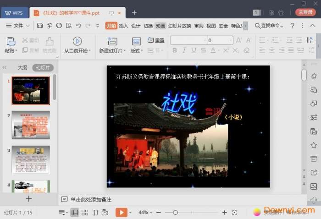This screenshot has width=321, height=219.
Task: Open the zoom percentage 44% dropdown
Action: click(x=145, y=213)
